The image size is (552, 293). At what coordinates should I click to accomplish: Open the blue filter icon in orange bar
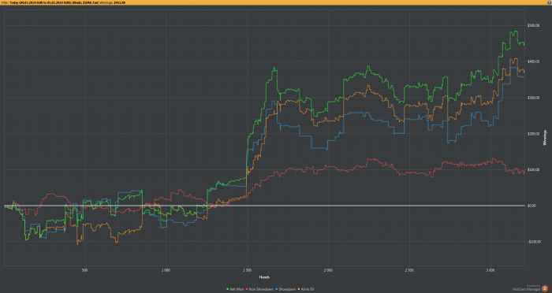[x=549, y=2]
